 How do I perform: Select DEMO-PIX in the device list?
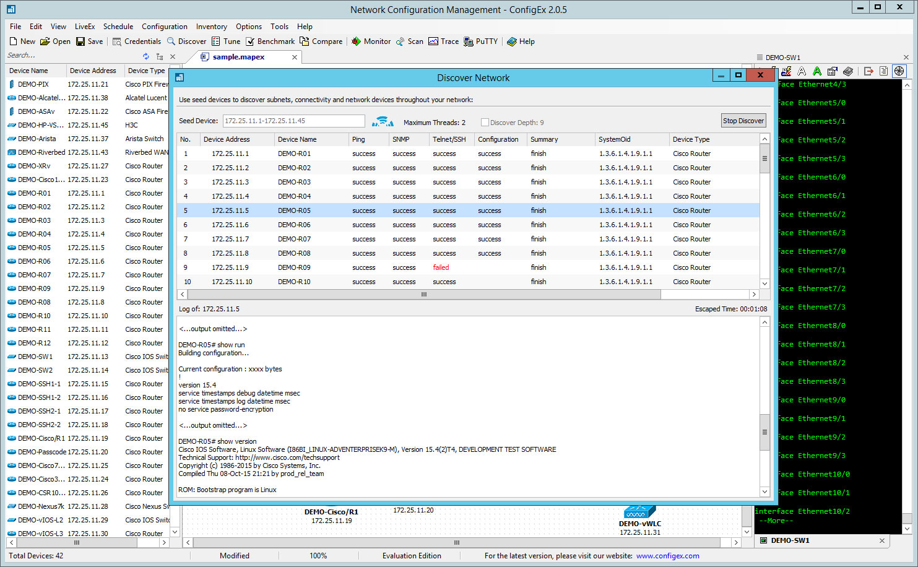click(x=87, y=84)
